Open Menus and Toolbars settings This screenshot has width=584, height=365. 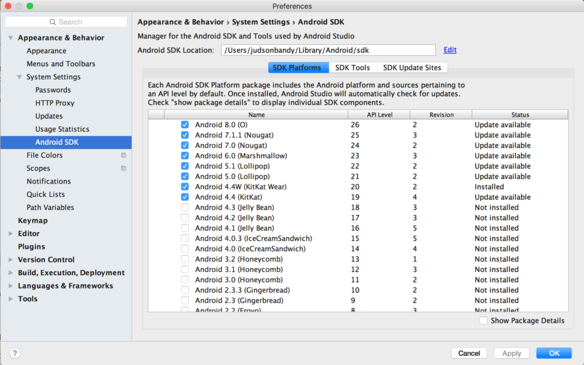point(60,64)
